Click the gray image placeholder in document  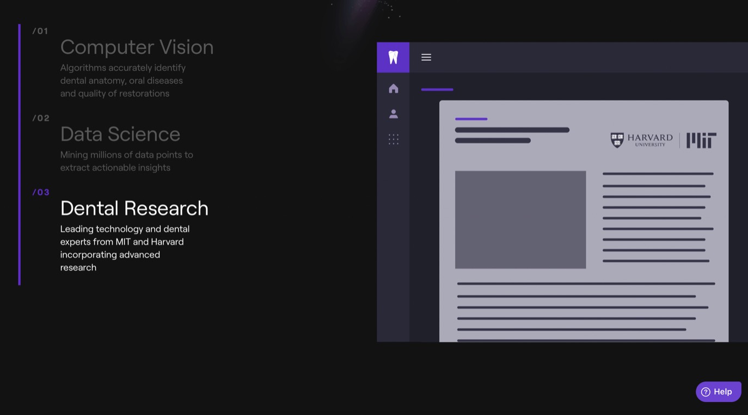click(520, 219)
